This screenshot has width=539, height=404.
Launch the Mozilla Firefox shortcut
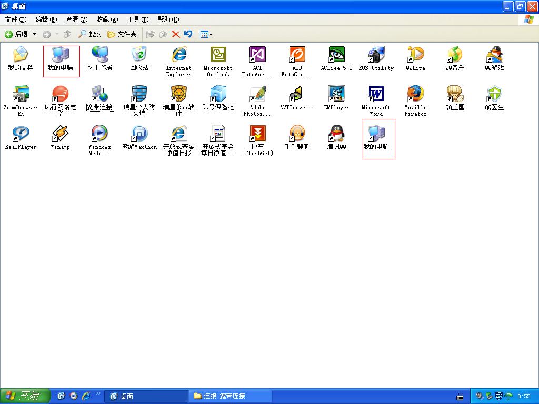tap(415, 95)
